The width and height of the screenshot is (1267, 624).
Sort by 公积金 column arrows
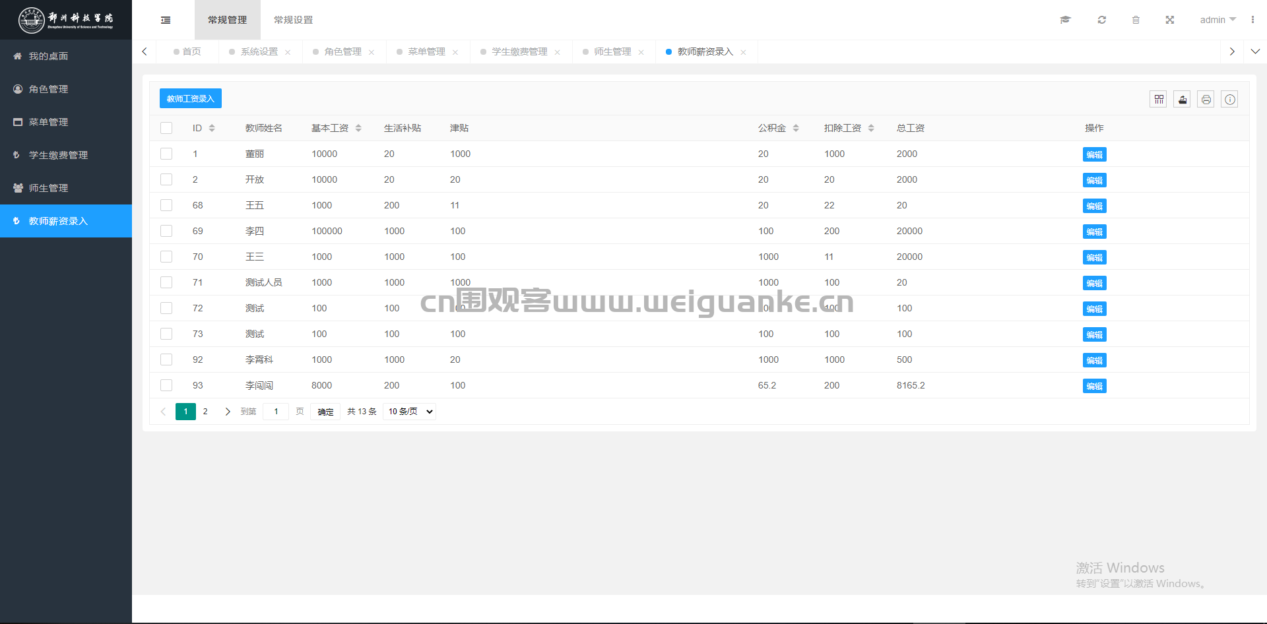pyautogui.click(x=796, y=128)
